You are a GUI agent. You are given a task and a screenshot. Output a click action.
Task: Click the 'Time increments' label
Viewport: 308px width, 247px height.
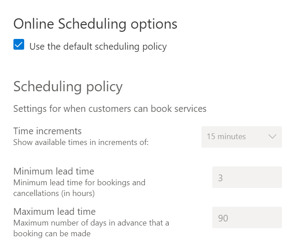(47, 131)
